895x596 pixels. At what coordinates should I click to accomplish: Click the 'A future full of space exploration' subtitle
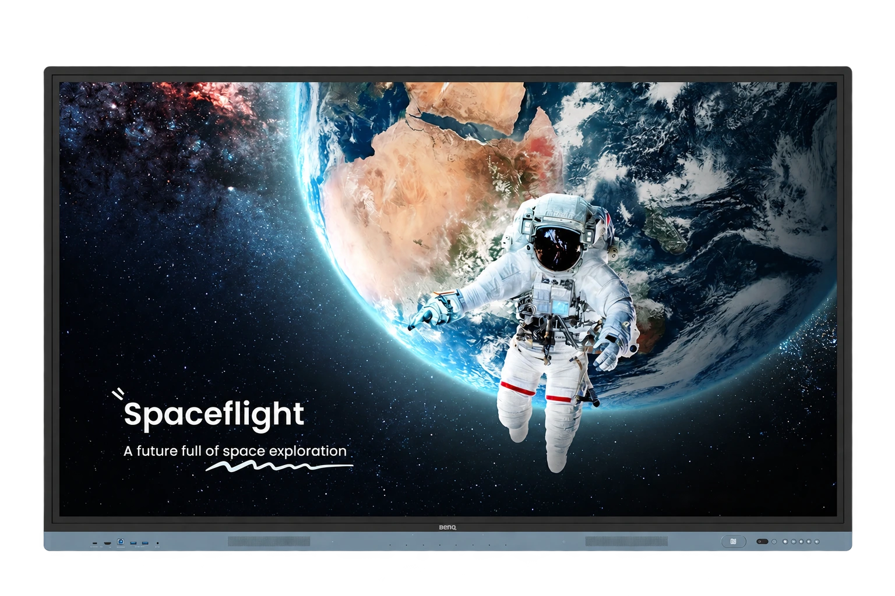coord(235,451)
